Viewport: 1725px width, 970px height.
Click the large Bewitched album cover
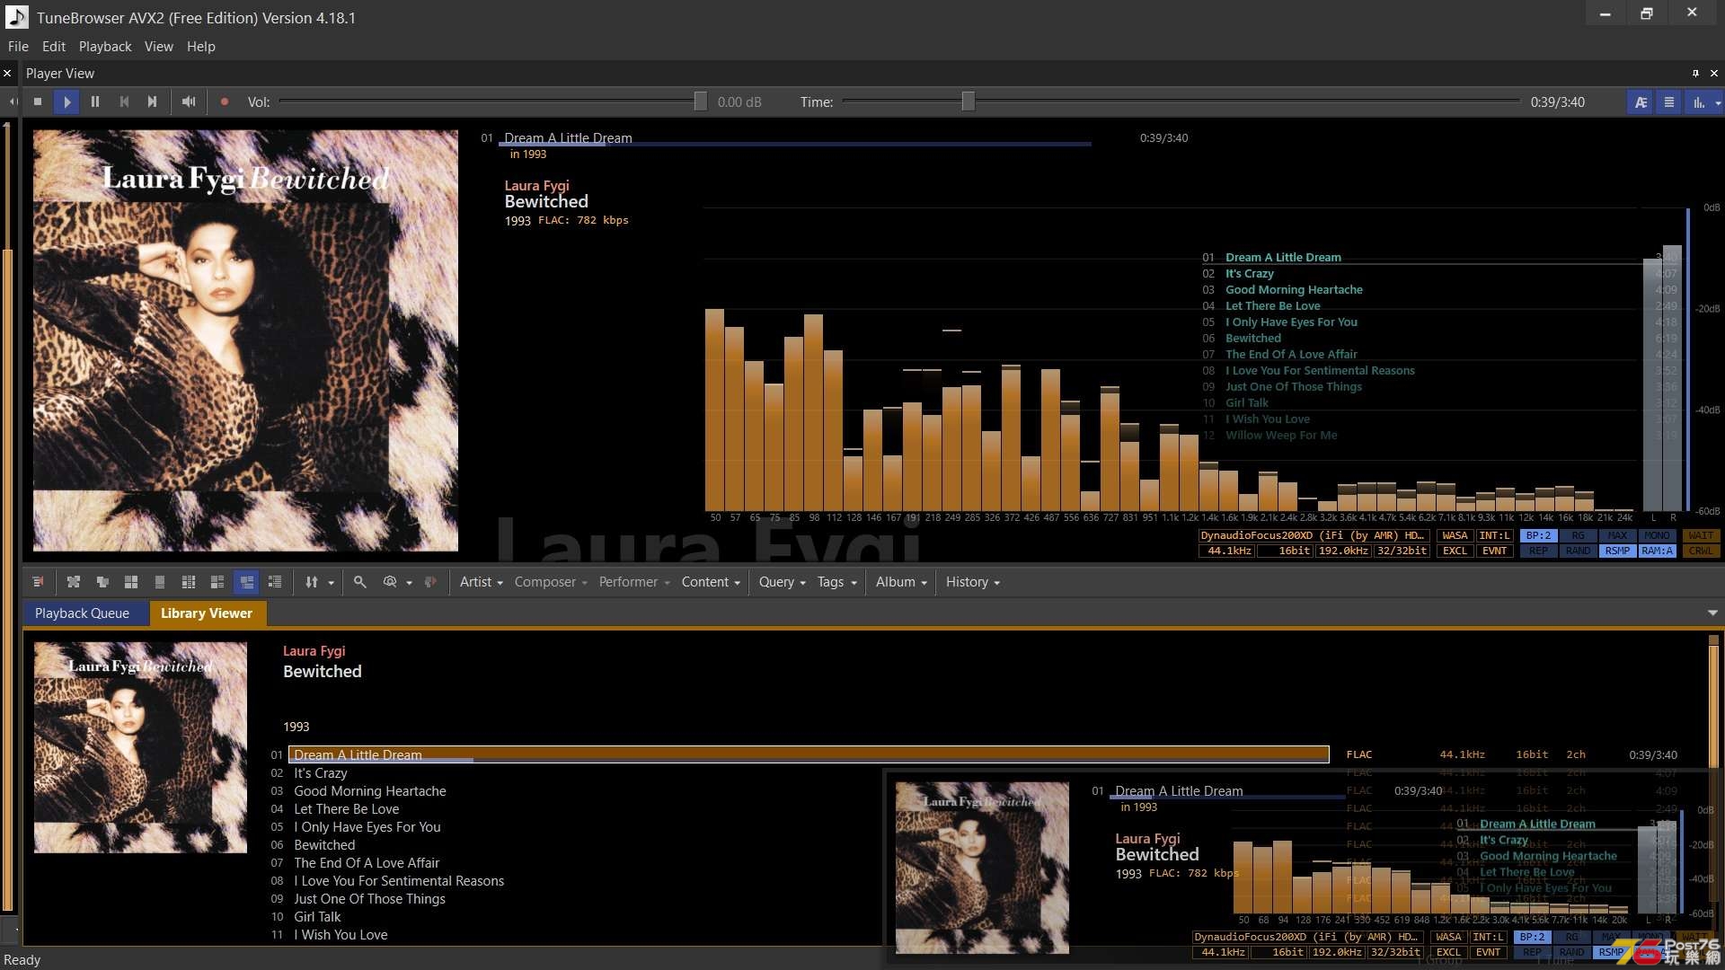(x=245, y=340)
